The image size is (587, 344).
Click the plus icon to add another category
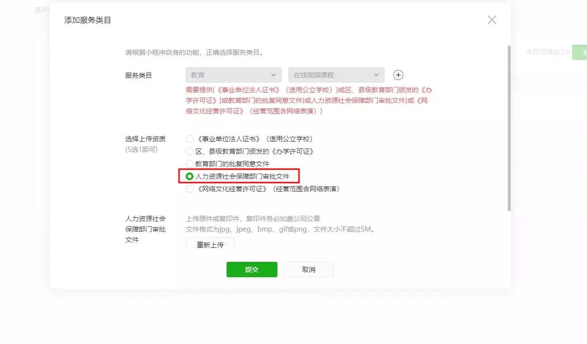tap(398, 75)
